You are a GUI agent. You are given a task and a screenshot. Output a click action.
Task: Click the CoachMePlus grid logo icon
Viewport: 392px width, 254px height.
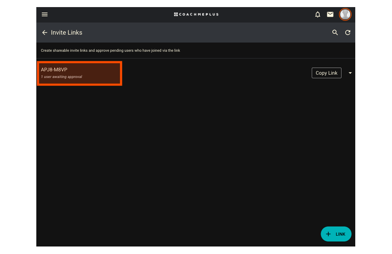click(176, 15)
